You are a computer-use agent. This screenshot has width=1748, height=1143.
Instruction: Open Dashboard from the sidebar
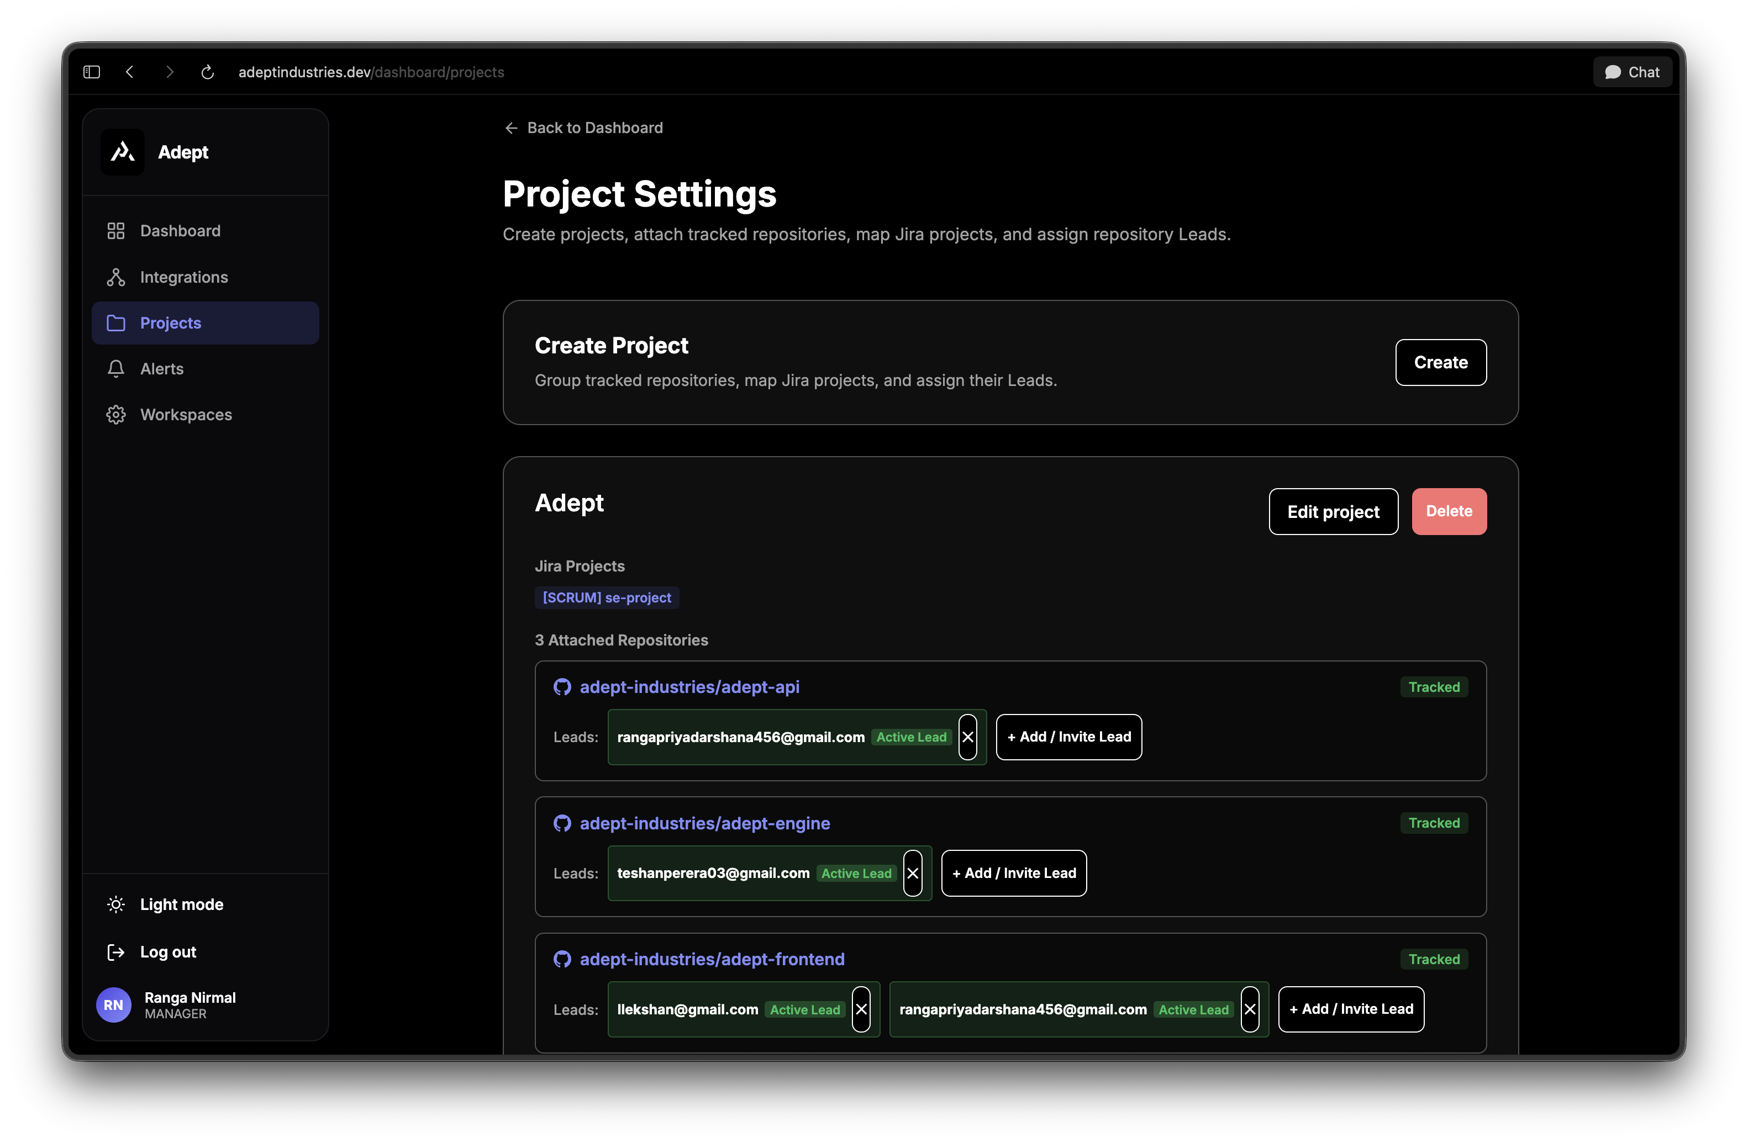pyautogui.click(x=206, y=230)
